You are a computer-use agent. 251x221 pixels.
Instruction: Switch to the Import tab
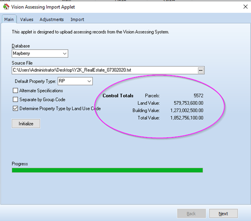click(x=77, y=20)
